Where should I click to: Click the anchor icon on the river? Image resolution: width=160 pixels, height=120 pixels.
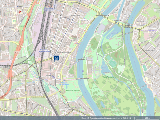pyautogui.click(x=83, y=71)
